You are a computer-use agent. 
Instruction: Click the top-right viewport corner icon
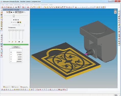[x=115, y=10]
